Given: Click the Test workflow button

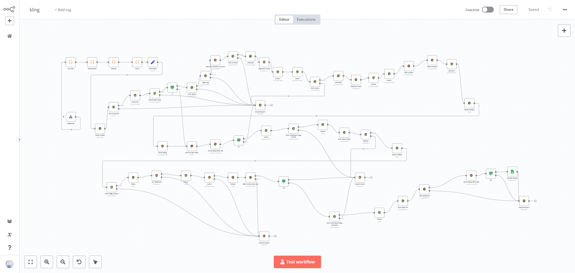Looking at the screenshot, I should pyautogui.click(x=297, y=262).
